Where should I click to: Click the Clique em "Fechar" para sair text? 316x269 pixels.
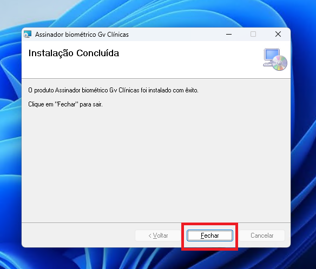tap(65, 104)
